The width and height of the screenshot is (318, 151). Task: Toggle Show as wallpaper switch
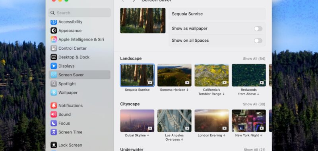tap(258, 29)
